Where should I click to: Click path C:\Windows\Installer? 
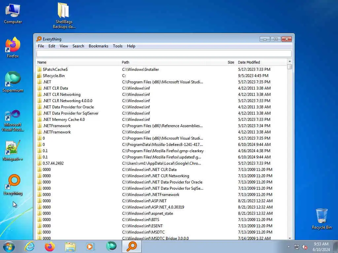140,70
